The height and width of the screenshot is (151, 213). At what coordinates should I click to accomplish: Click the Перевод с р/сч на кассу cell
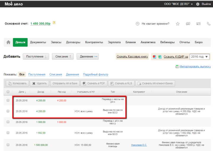(113, 122)
